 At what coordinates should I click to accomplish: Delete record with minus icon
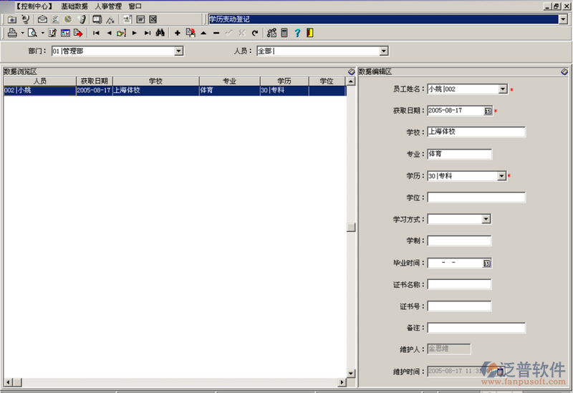pos(216,33)
